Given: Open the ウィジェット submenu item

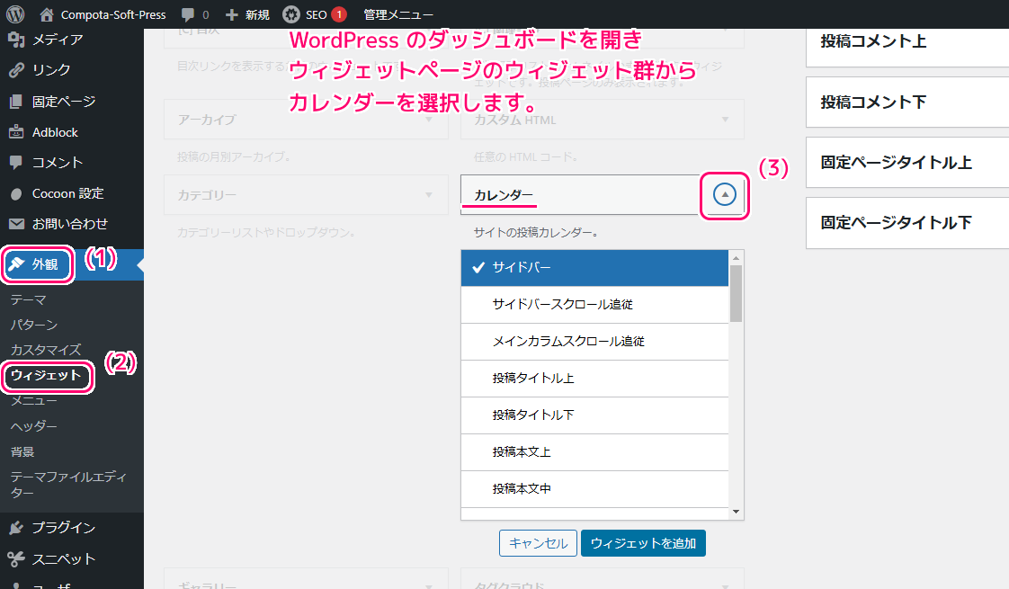Looking at the screenshot, I should point(46,376).
